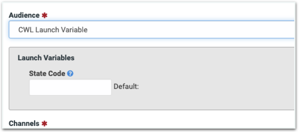Click the gray area right of Default:

pos(210,87)
